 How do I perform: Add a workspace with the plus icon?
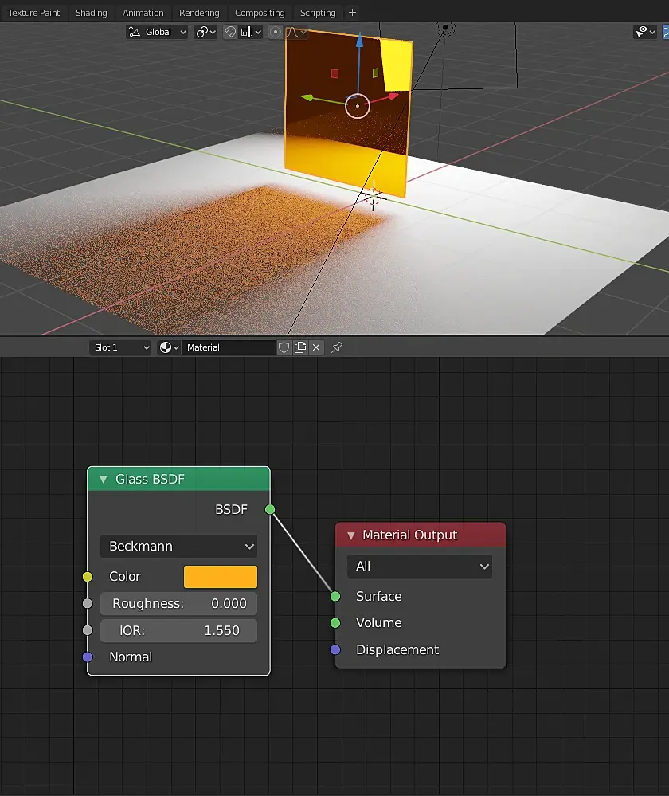click(353, 13)
